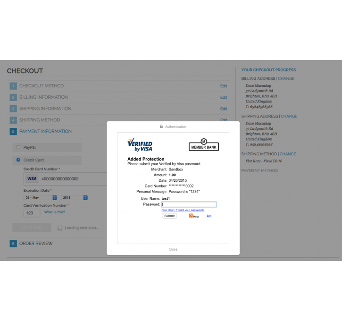Image resolution: width=342 pixels, height=321 pixels.
Task: Open the expiration year dropdown
Action: click(x=74, y=197)
